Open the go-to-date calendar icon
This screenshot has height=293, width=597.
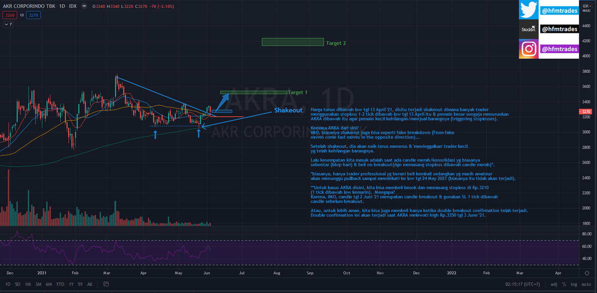click(106, 284)
